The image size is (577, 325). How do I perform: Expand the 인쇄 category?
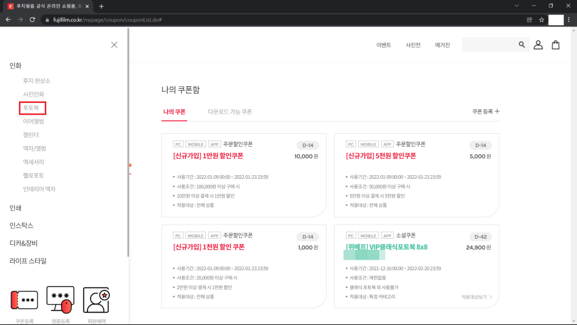tap(15, 208)
